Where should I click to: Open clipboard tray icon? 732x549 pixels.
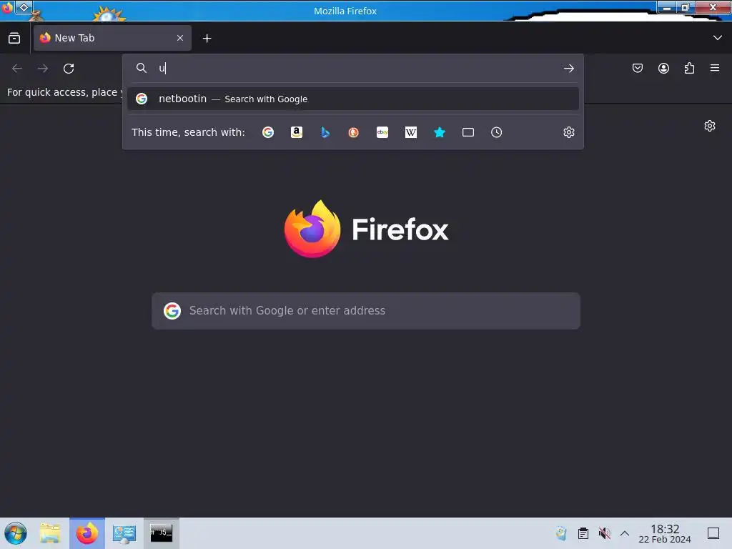click(583, 533)
